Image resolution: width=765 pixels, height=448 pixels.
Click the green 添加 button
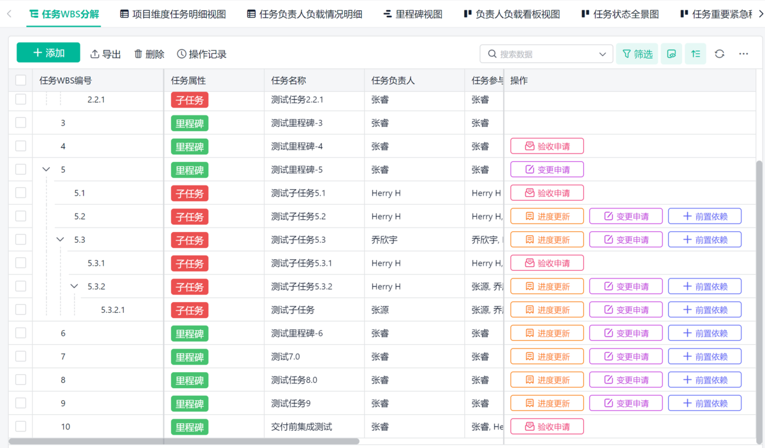(x=48, y=53)
